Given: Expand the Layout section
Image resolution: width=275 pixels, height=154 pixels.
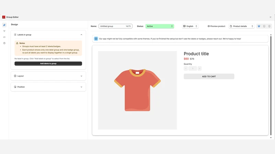Looking at the screenshot, I should [x=81, y=76].
